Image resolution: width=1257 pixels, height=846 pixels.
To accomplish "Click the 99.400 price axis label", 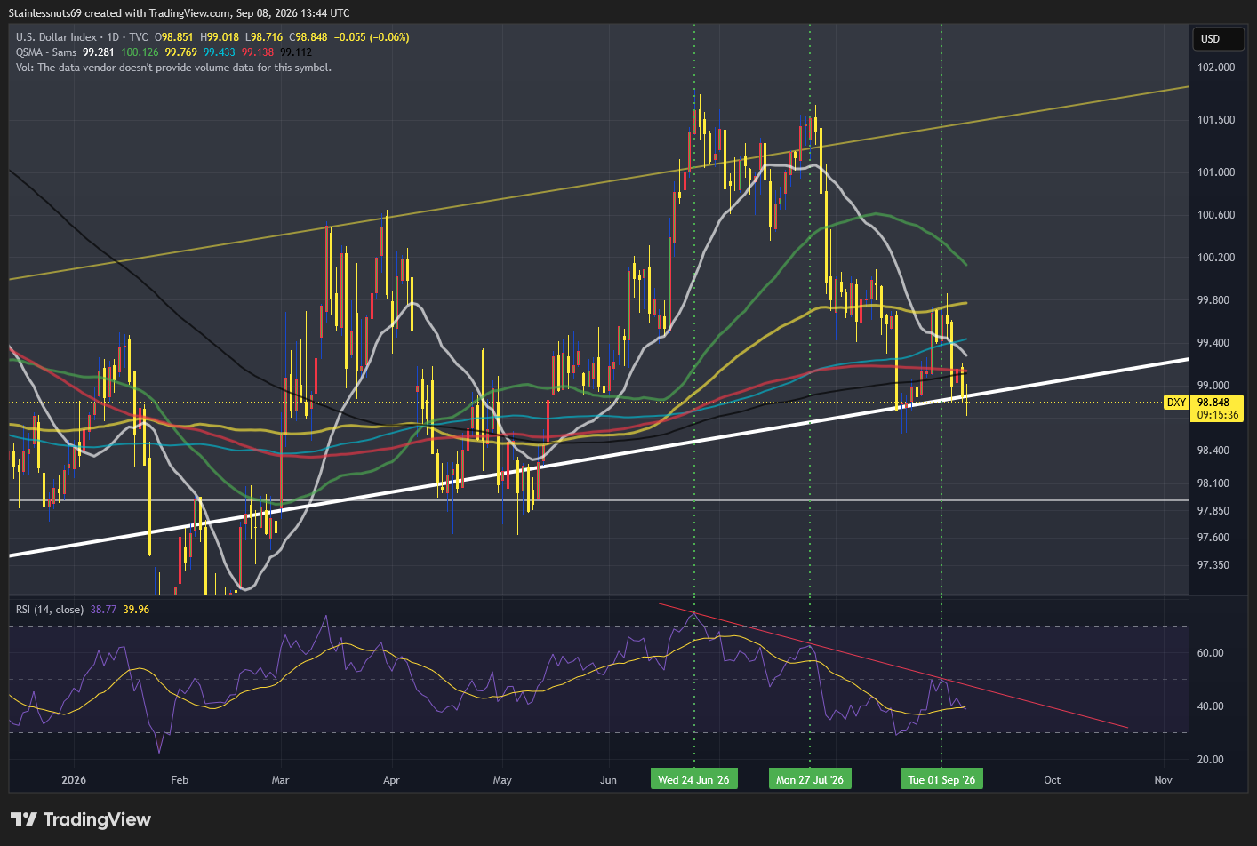I will tap(1213, 343).
